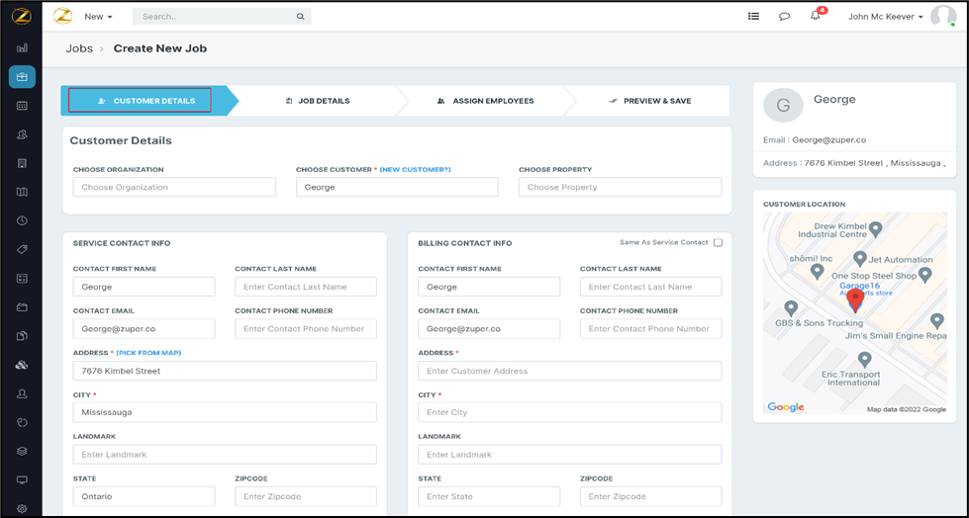Open the chat messages icon

[784, 17]
